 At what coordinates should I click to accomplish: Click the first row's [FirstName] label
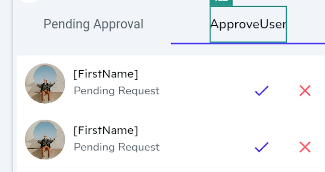(106, 74)
